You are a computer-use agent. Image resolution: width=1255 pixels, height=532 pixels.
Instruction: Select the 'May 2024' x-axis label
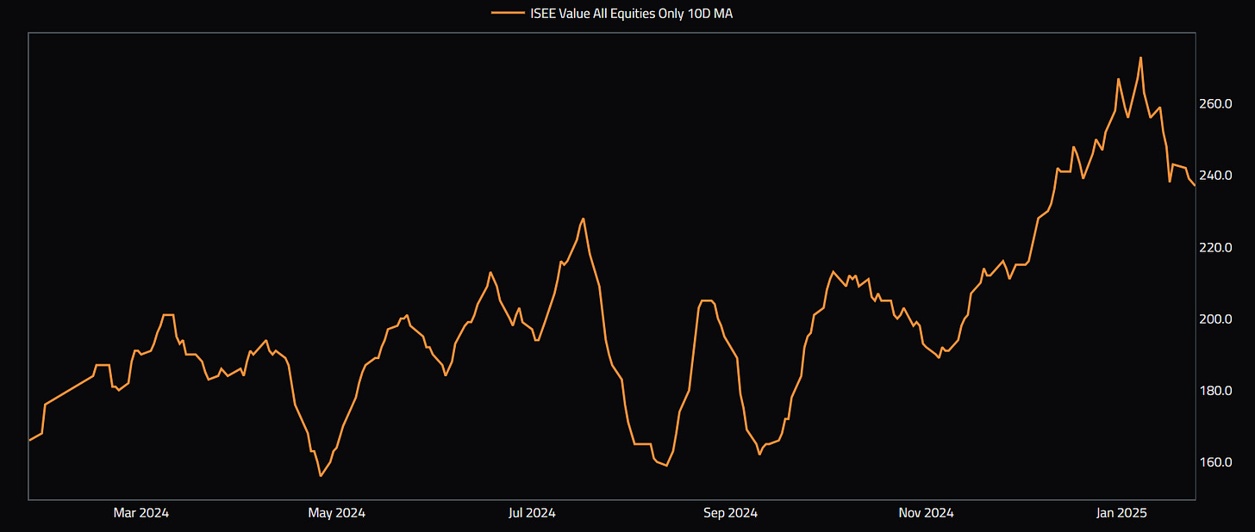tap(337, 513)
